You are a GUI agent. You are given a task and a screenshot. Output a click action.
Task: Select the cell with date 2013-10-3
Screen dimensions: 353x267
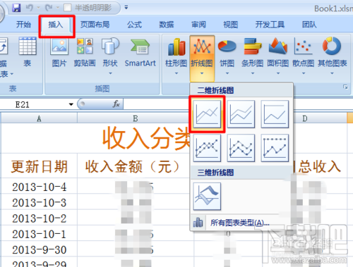[39, 203]
